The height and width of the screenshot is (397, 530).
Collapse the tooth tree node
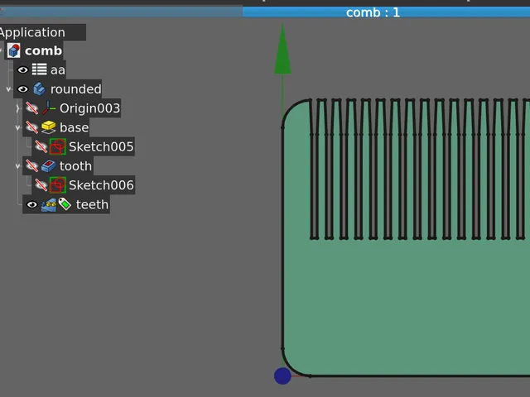(x=17, y=166)
